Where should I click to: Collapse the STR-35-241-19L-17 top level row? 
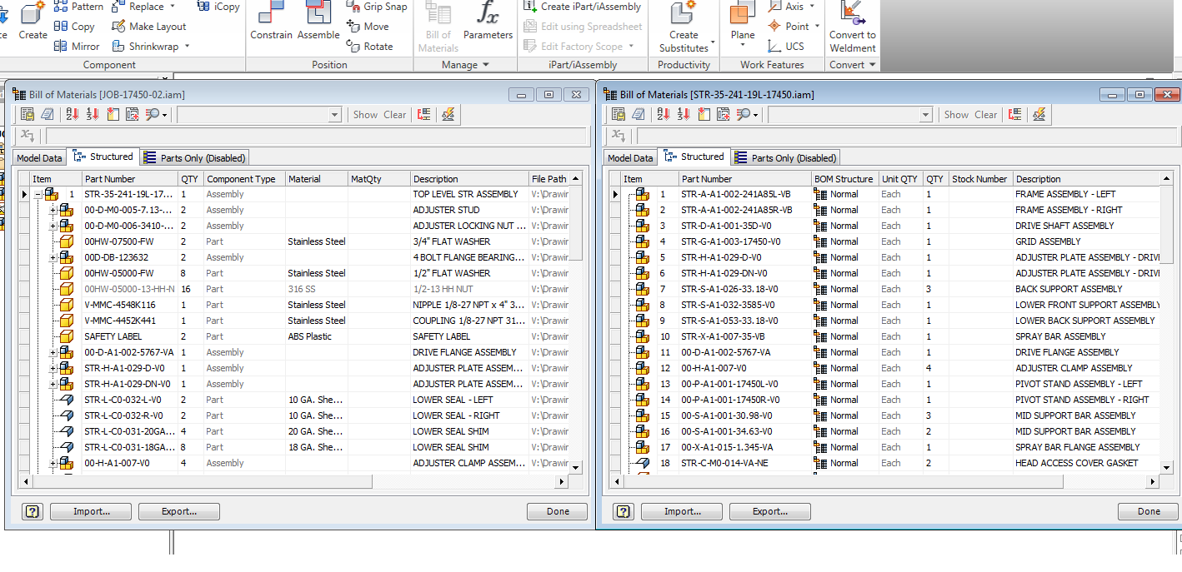pyautogui.click(x=38, y=194)
